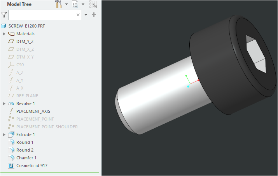Select PLACEMENT_POINT item
Image resolution: width=278 pixels, height=176 pixels.
35,119
